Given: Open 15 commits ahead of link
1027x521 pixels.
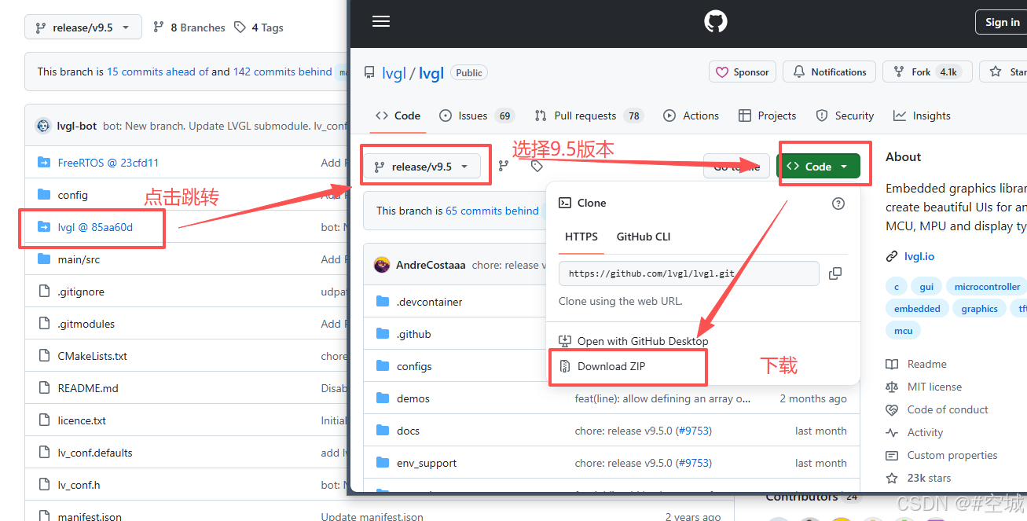Looking at the screenshot, I should [158, 72].
